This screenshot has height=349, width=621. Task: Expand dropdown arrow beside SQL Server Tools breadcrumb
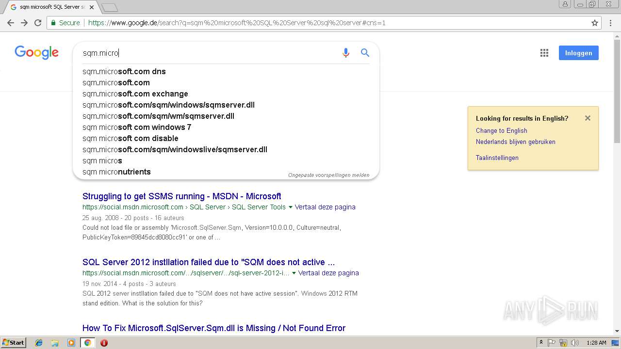pos(291,207)
